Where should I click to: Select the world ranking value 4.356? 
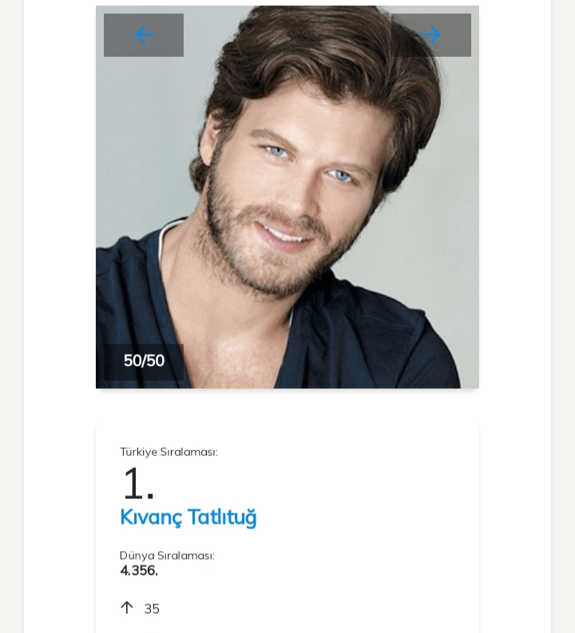click(139, 571)
